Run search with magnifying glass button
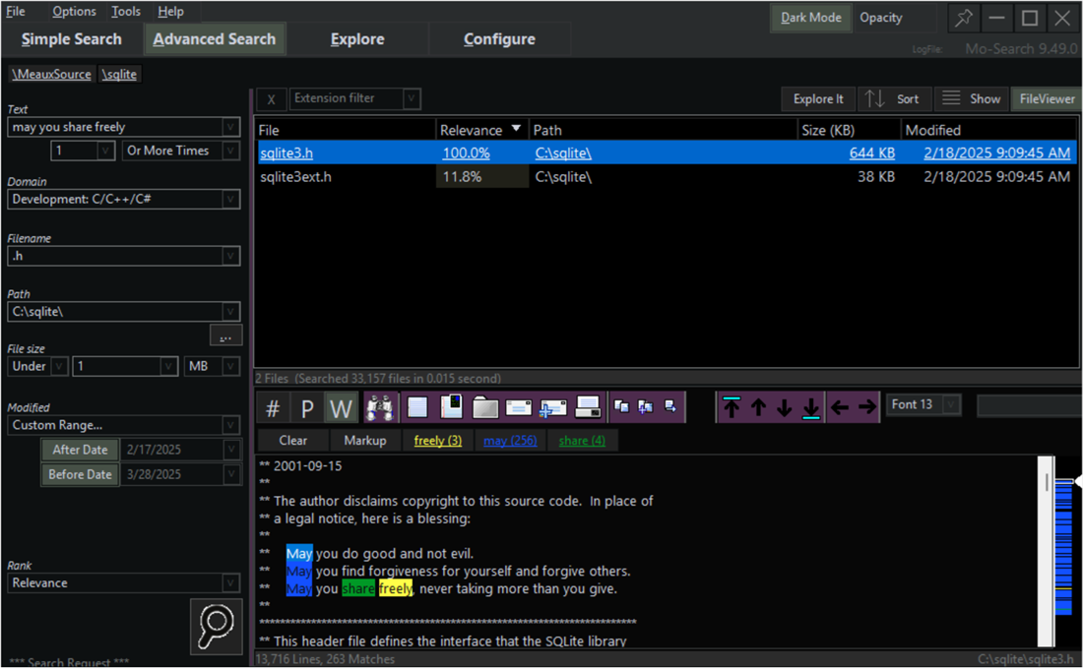The height and width of the screenshot is (670, 1083). click(x=217, y=627)
